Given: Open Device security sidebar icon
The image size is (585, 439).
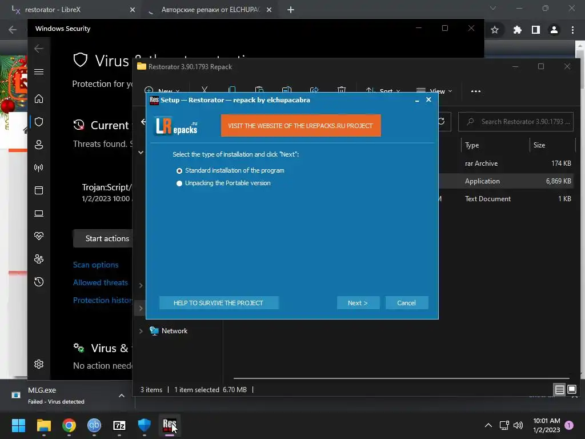Looking at the screenshot, I should 39,213.
